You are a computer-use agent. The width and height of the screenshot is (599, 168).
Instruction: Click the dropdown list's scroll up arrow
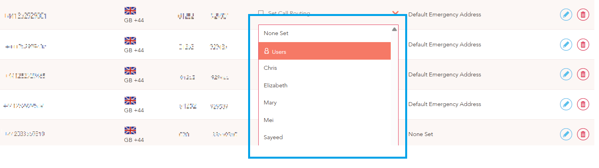coord(394,29)
